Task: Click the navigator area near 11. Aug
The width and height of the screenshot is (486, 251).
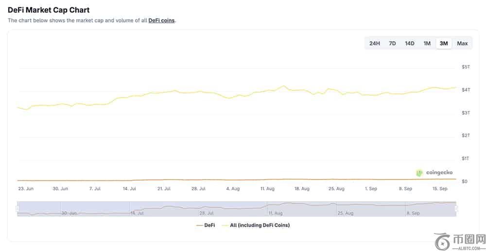Action: 275,213
